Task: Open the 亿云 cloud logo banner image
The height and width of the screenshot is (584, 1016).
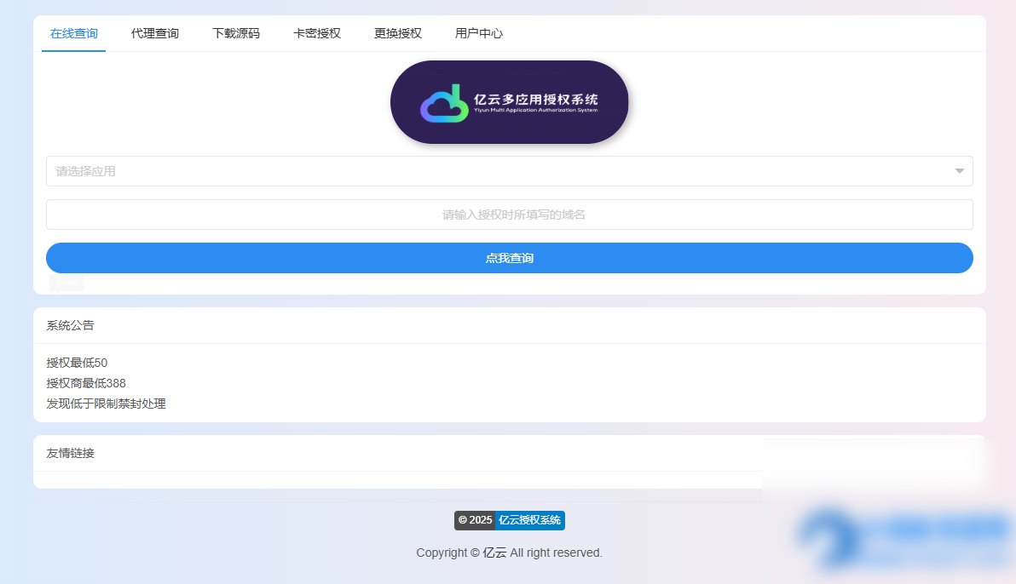Action: [x=509, y=101]
